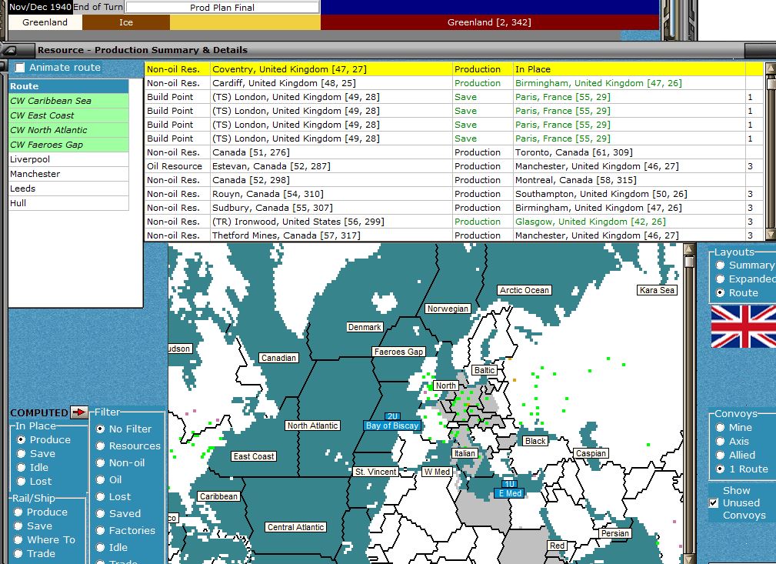This screenshot has height=564, width=776.
Task: Select Idle under In Place
Action: (x=21, y=468)
